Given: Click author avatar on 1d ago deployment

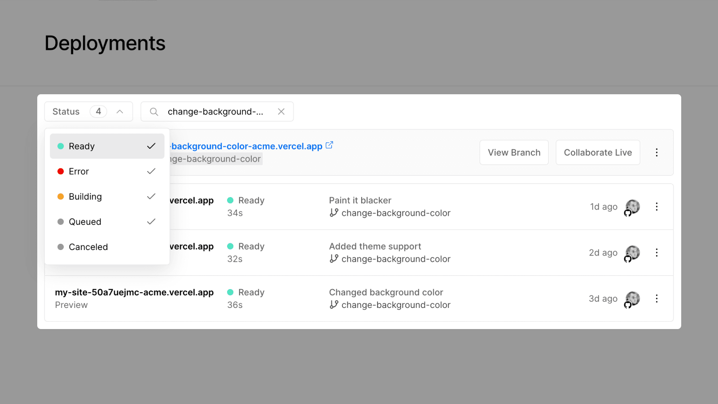Looking at the screenshot, I should 633,206.
